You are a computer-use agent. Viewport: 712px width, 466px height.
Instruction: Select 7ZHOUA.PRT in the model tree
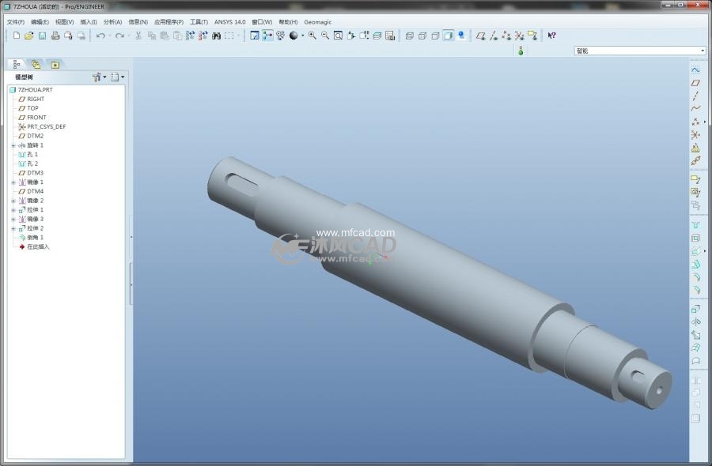(31, 90)
